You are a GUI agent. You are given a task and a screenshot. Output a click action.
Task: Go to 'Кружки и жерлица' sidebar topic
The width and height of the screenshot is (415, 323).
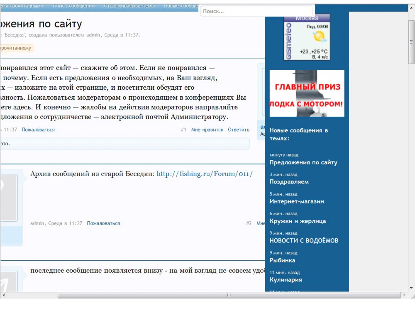pyautogui.click(x=298, y=221)
